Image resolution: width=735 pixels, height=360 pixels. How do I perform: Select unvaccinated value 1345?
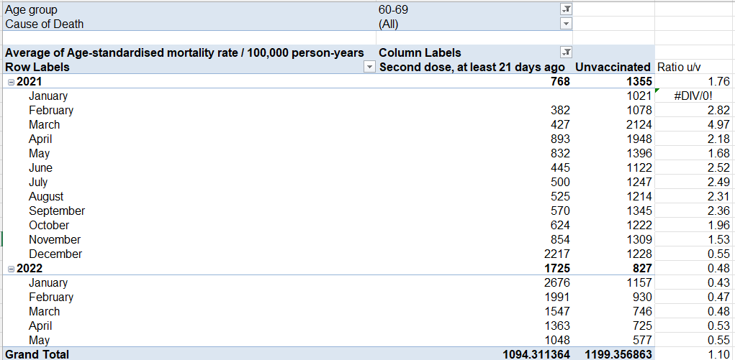[x=613, y=211]
